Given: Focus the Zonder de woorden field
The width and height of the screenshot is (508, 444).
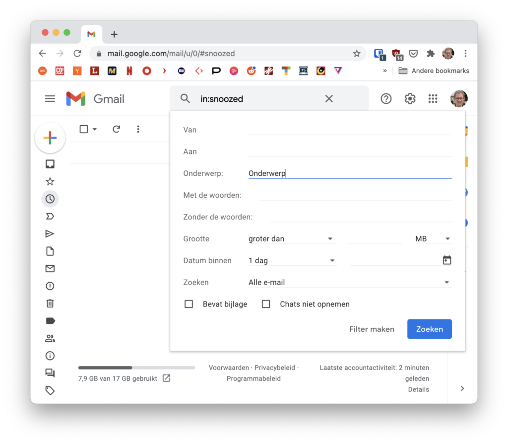Looking at the screenshot, I should coord(361,217).
